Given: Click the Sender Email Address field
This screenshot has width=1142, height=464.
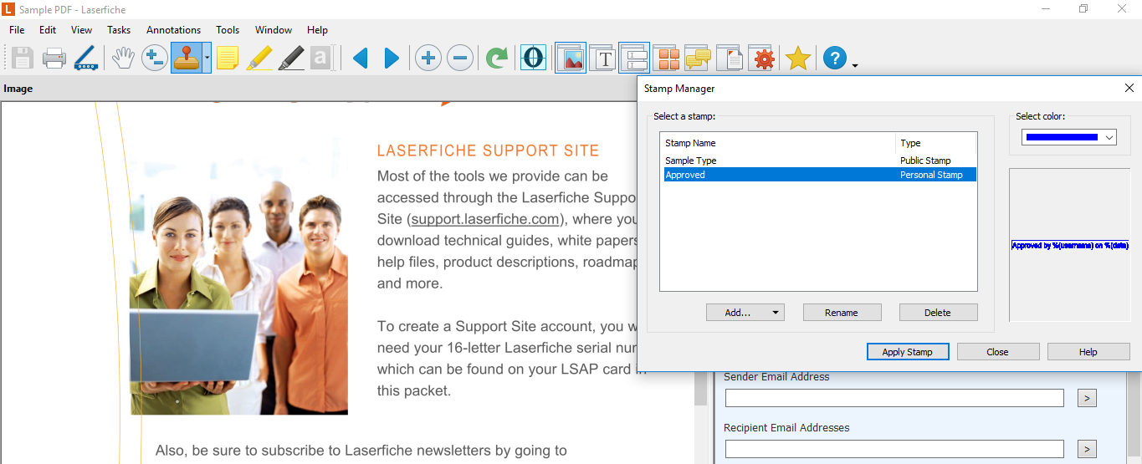Looking at the screenshot, I should tap(894, 398).
